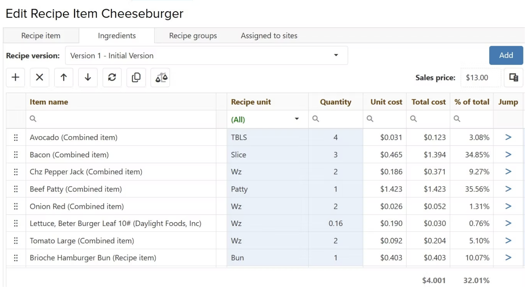Click the icon beside the Sales price field

coord(514,77)
